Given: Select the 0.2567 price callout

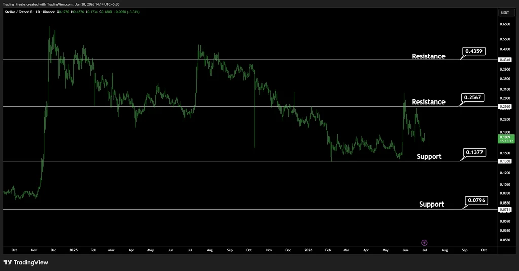Looking at the screenshot, I should [472, 98].
